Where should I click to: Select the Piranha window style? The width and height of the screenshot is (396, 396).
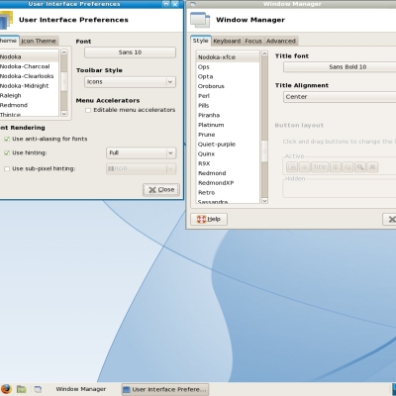click(228, 115)
